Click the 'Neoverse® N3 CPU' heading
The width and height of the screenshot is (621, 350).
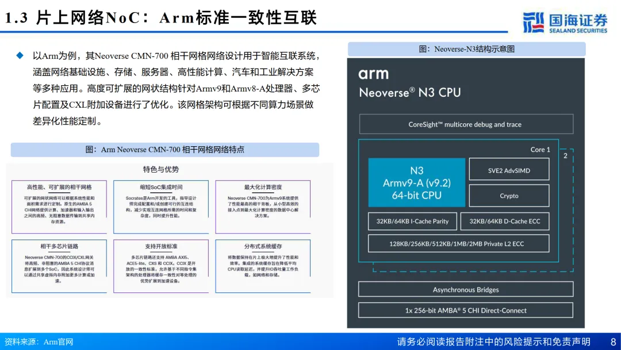point(410,92)
